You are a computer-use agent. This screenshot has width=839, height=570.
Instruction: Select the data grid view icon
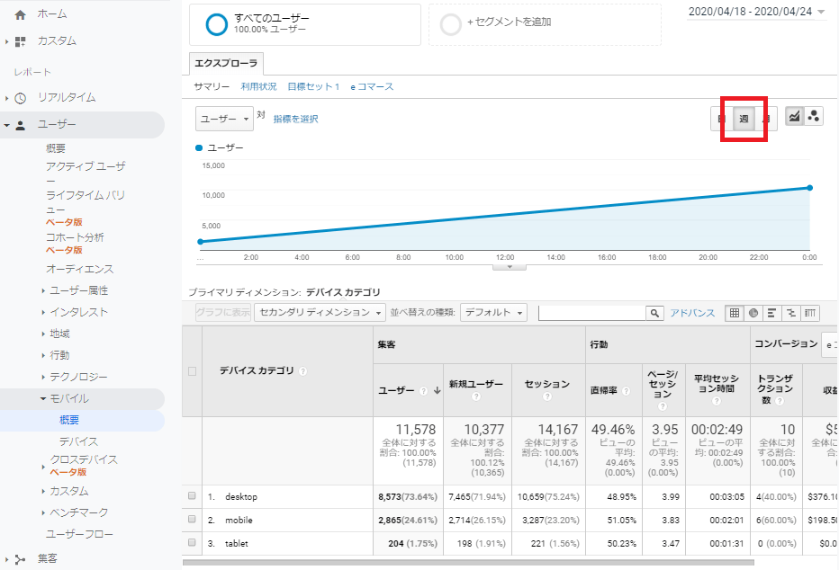click(x=735, y=312)
